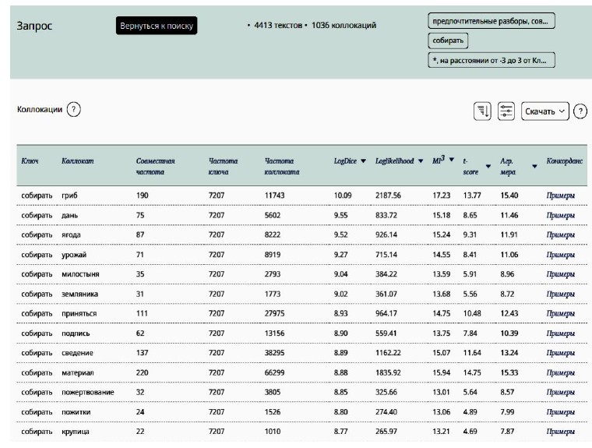592x448 pixels.
Task: Open Примеры link for крупица row
Action: point(561,433)
